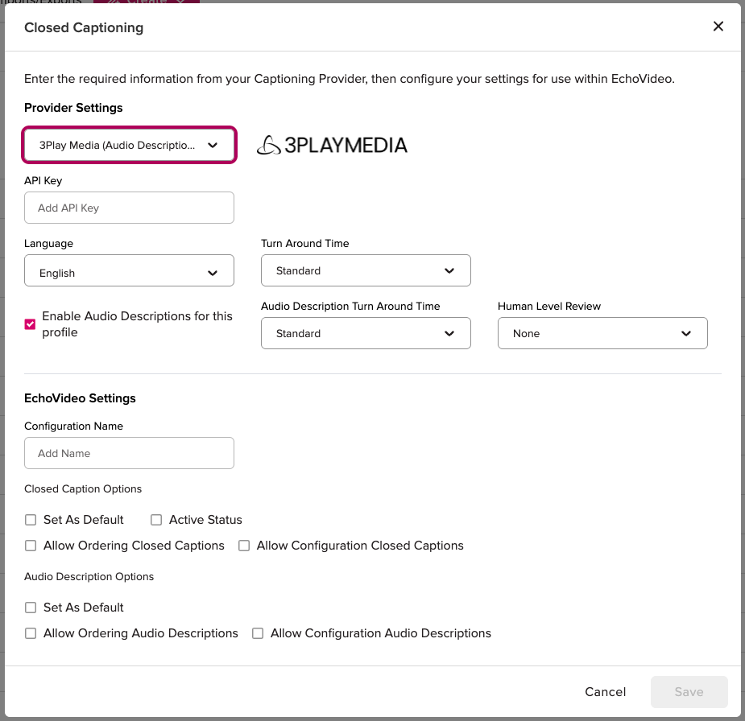Click the Configuration Name field

pyautogui.click(x=129, y=453)
